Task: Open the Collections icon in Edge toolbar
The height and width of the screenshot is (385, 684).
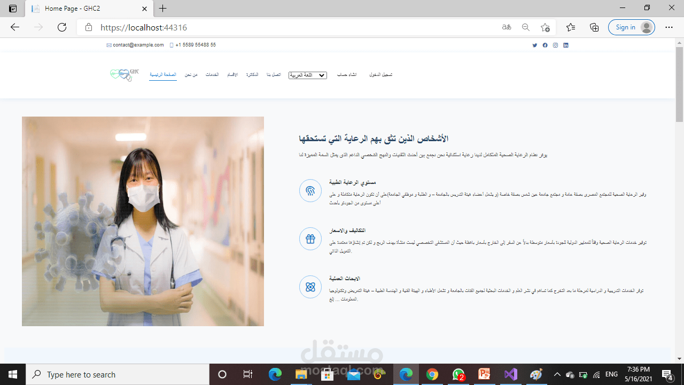Action: [594, 27]
